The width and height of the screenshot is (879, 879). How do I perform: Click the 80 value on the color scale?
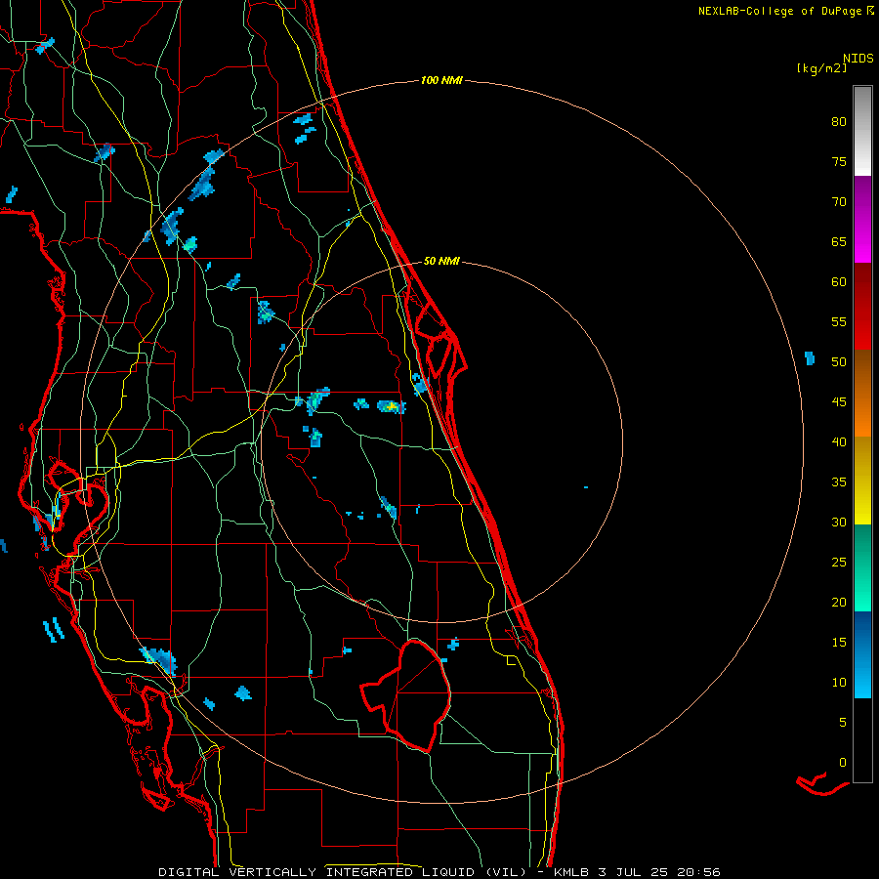839,122
